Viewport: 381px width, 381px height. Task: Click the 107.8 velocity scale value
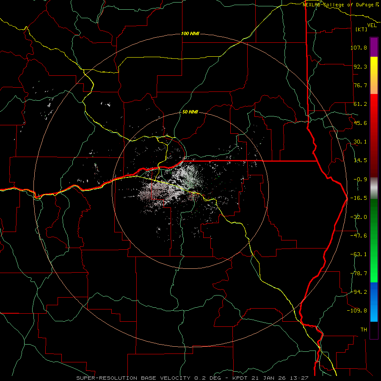[x=359, y=47]
